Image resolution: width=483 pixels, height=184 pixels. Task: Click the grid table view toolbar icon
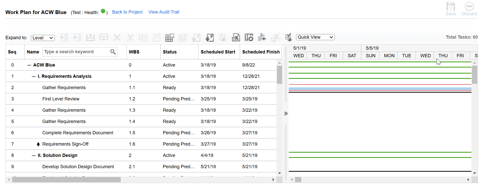pos(170,38)
